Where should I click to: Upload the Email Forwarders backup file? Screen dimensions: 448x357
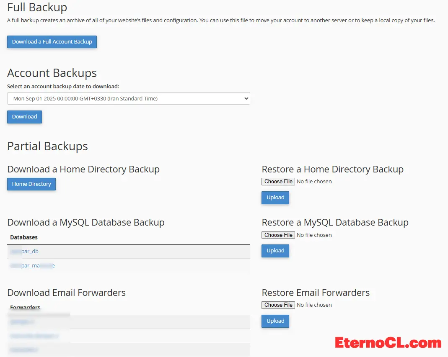click(275, 321)
